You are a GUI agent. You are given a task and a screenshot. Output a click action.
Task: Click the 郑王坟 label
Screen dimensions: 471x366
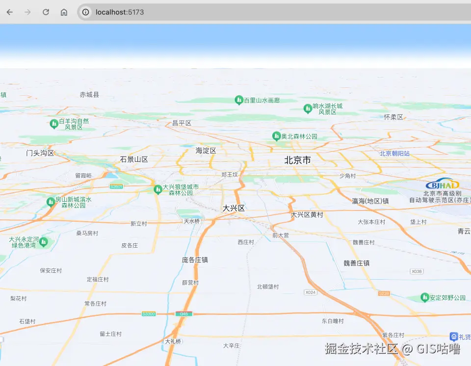(230, 174)
